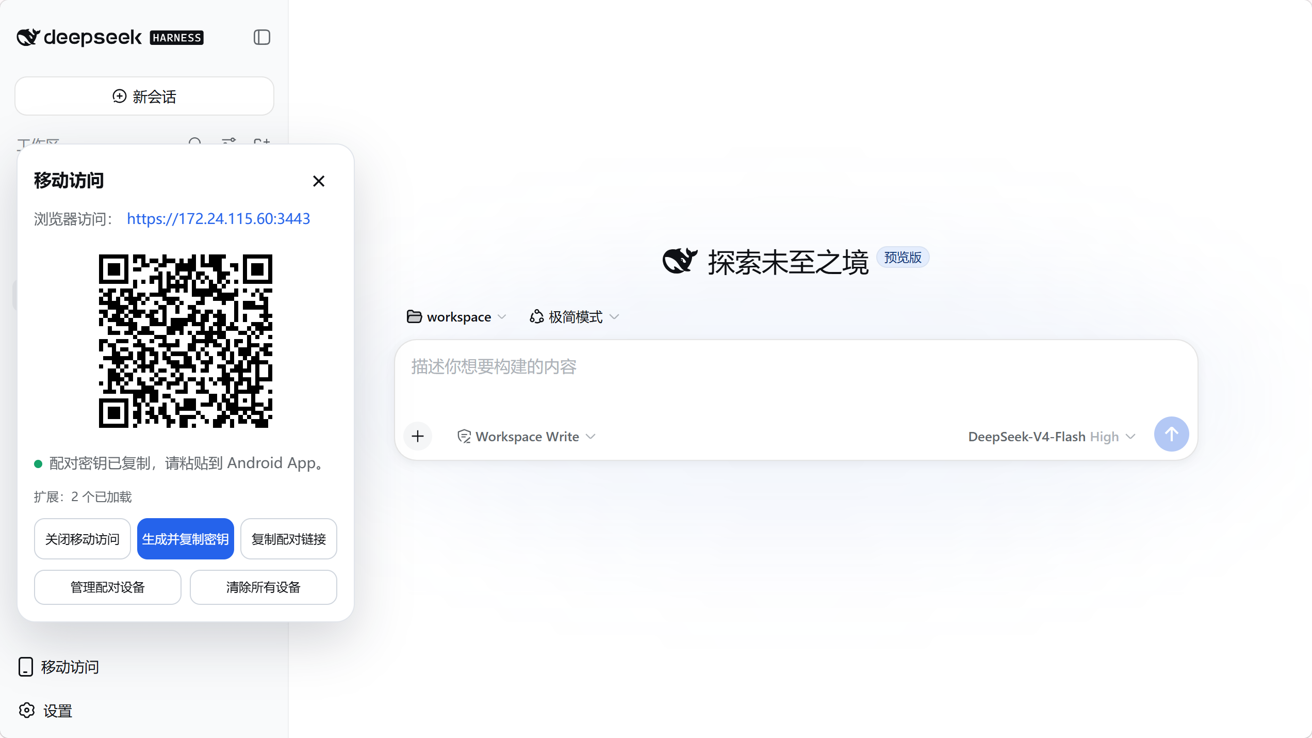Click the folder icon next to workspace
The width and height of the screenshot is (1312, 738).
[414, 316]
